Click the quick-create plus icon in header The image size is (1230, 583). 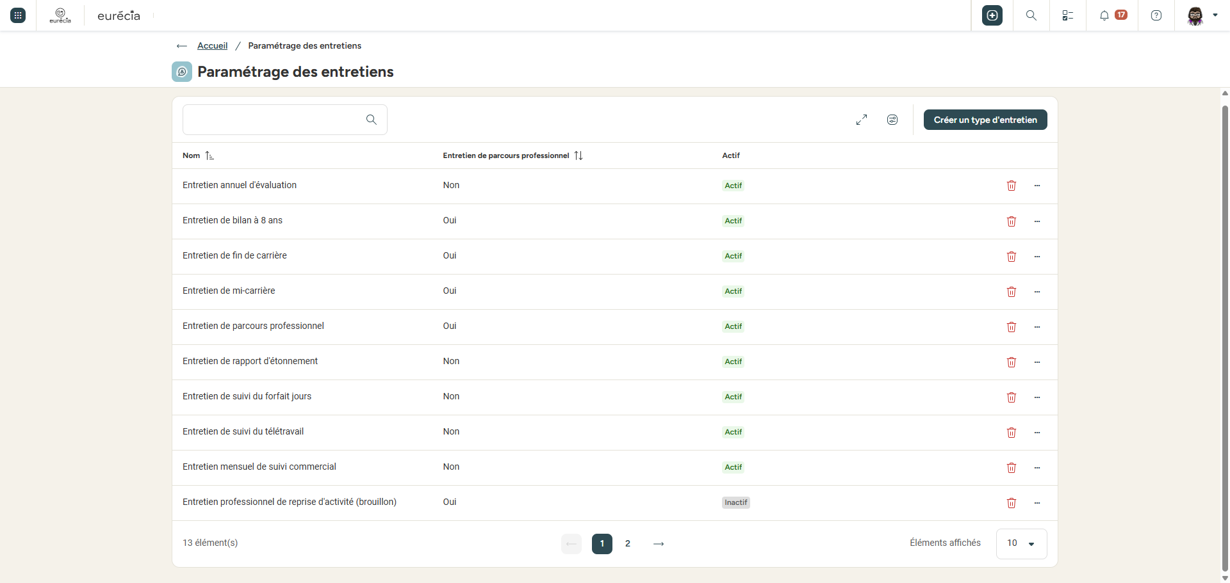pos(992,15)
